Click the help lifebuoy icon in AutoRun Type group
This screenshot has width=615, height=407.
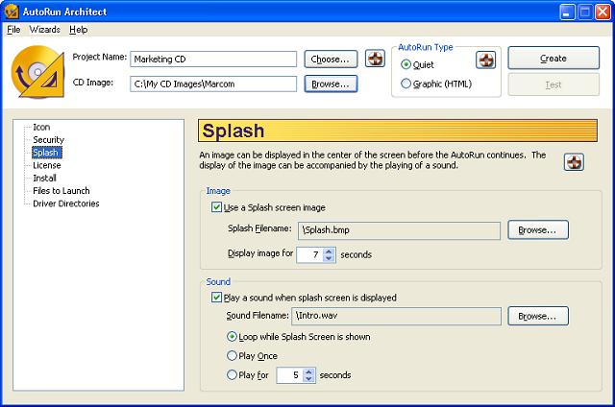[485, 60]
